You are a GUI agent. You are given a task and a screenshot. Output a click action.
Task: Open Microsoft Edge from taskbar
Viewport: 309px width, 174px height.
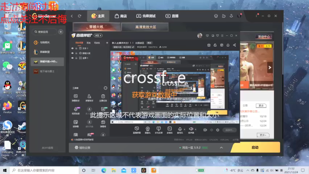point(104,170)
